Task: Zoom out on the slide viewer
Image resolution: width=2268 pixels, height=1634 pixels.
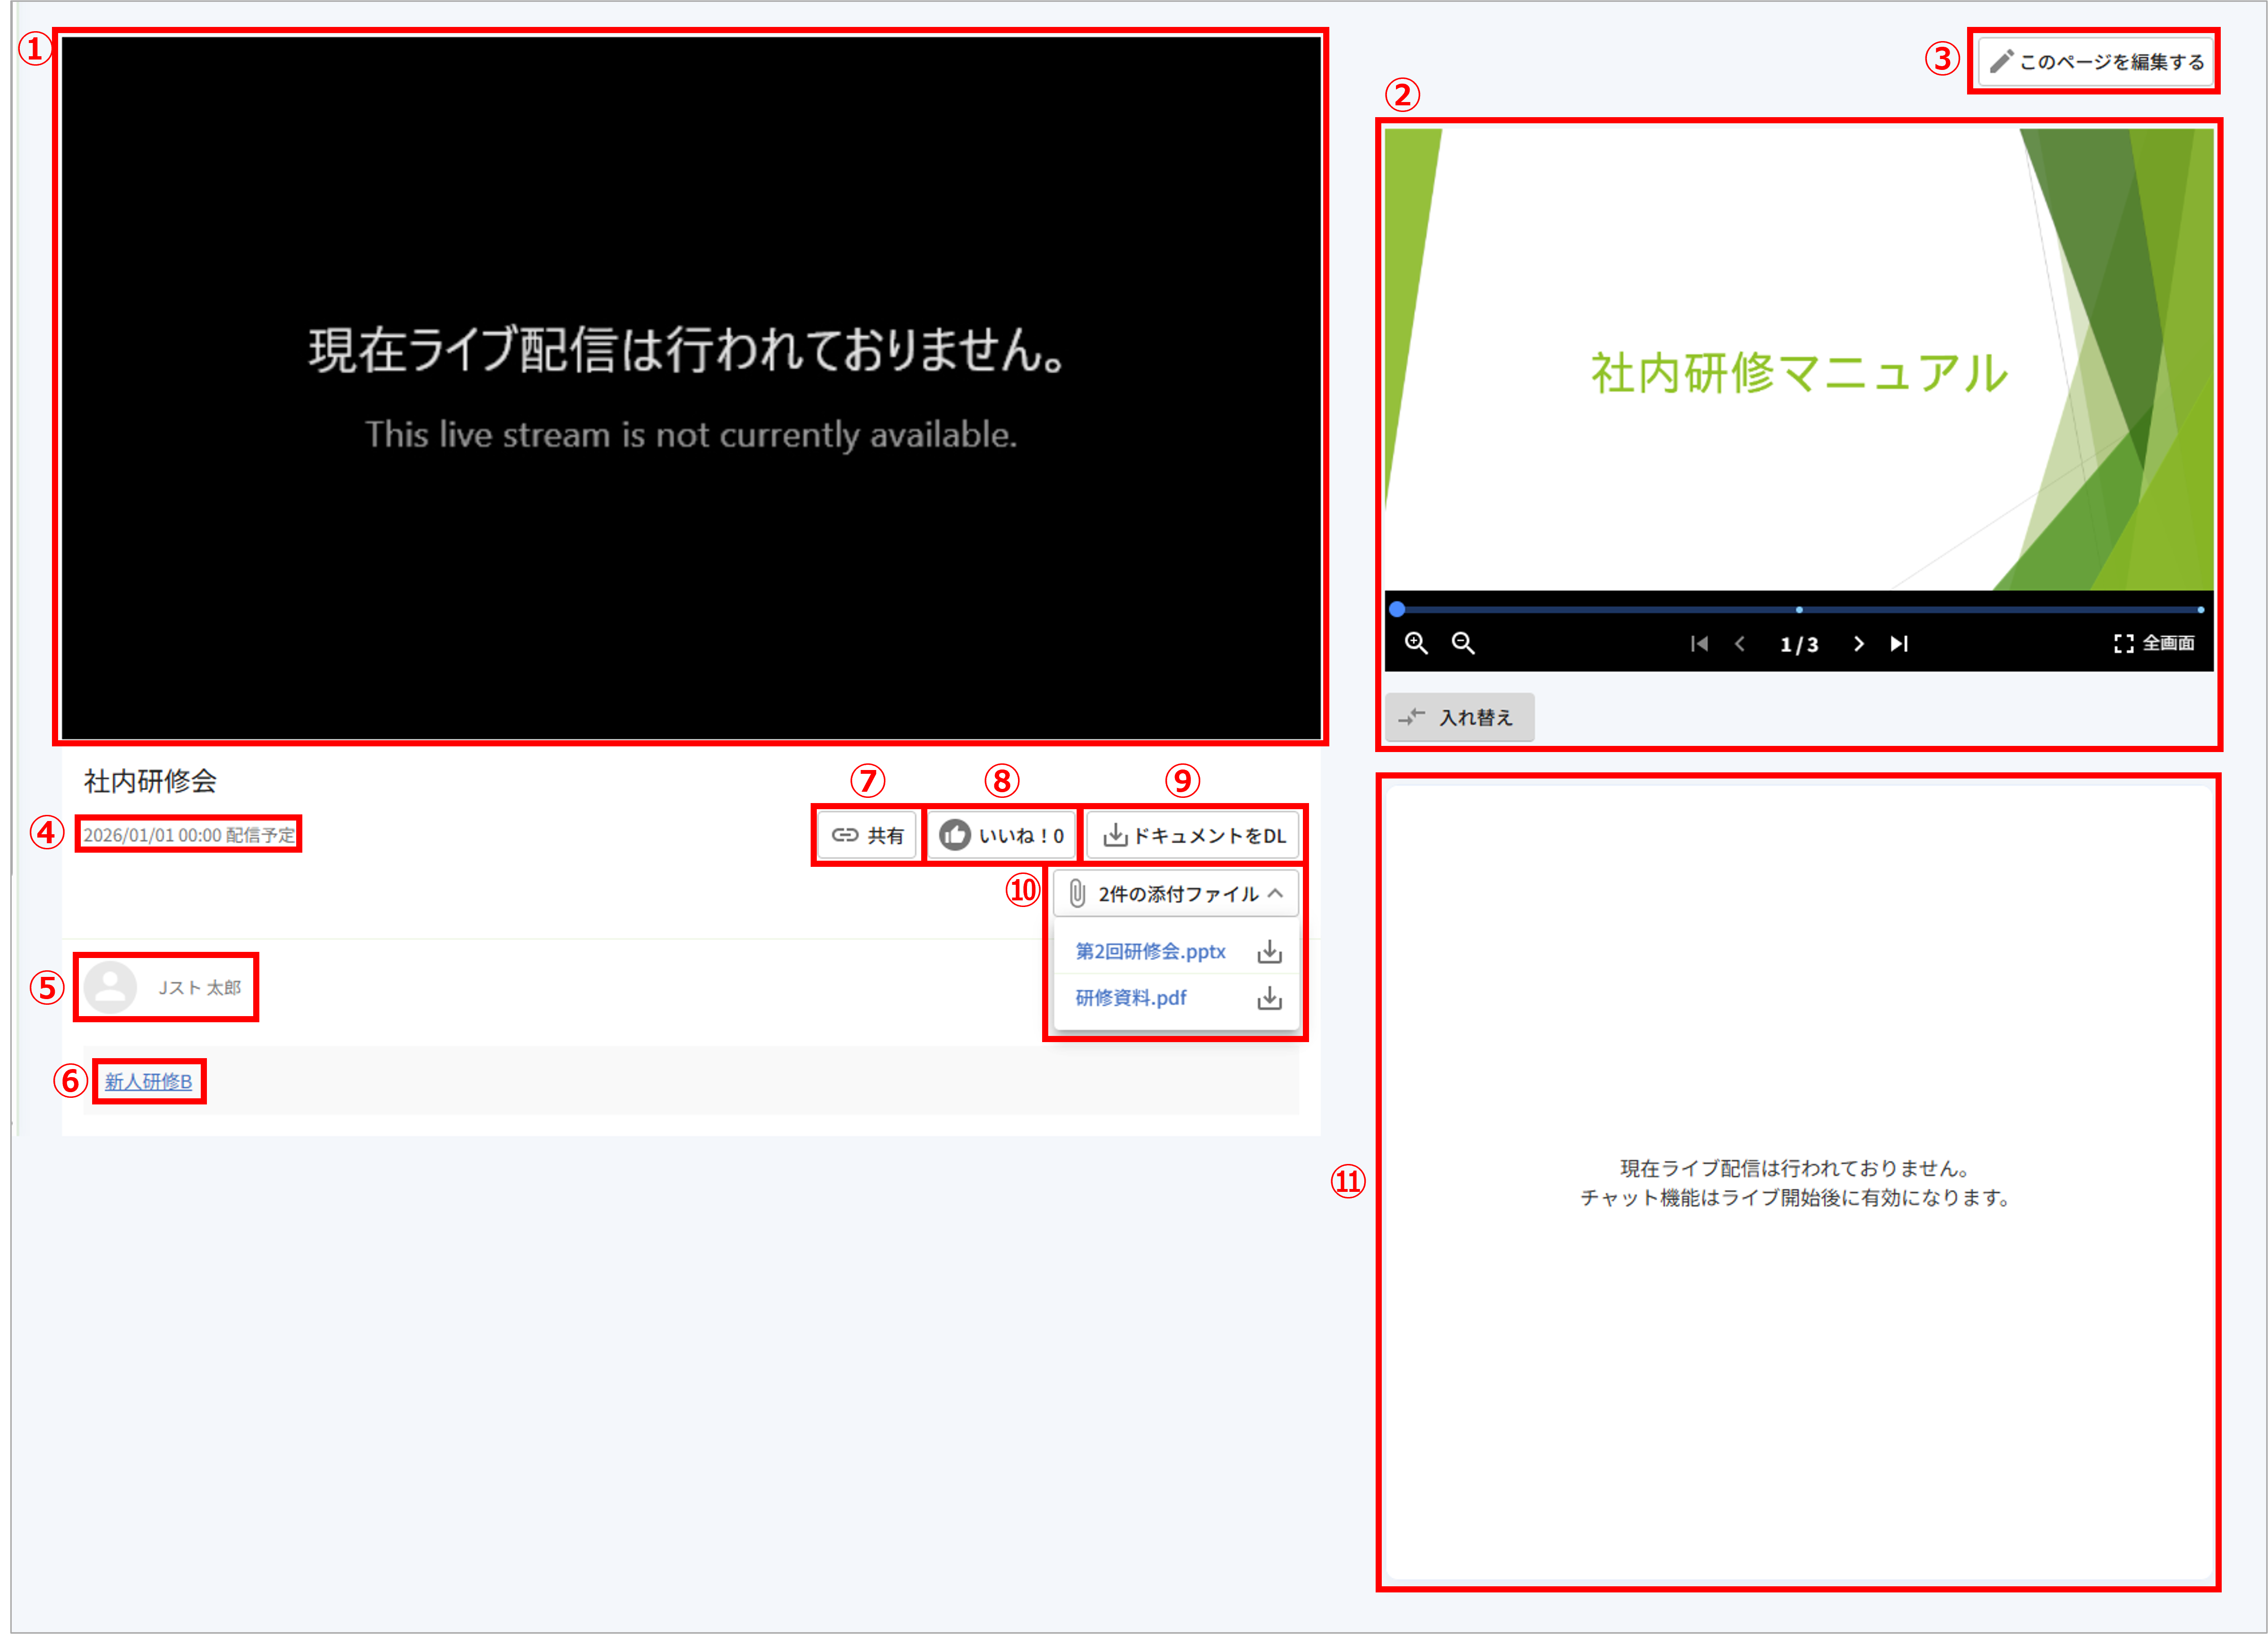Action: [x=1463, y=643]
